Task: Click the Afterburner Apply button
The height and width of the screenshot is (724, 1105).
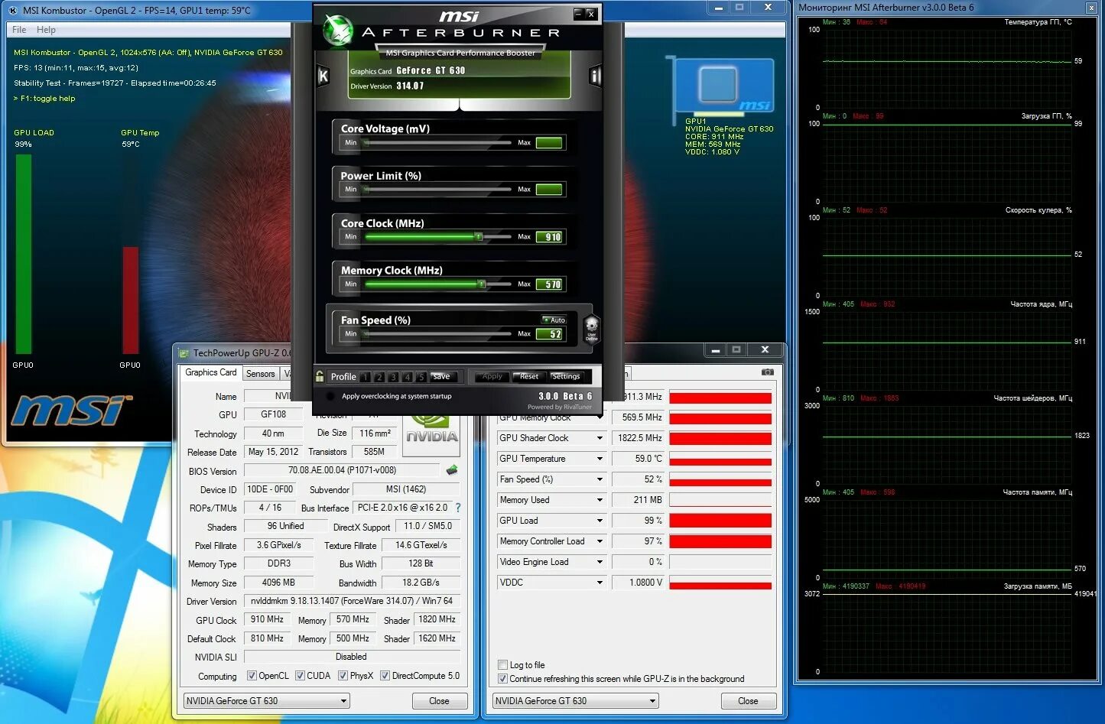Action: (x=492, y=376)
